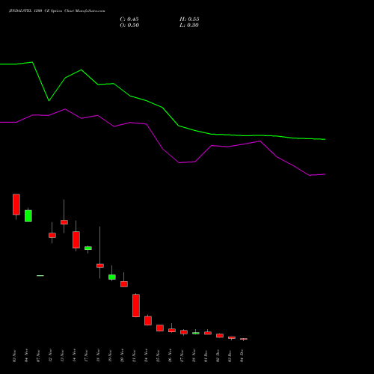Select the red candle for 03 Nov
The height and width of the screenshot is (374, 374).
[16, 204]
